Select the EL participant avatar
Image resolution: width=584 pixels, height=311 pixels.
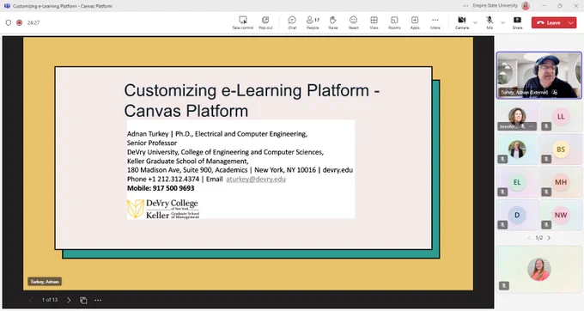(517, 182)
